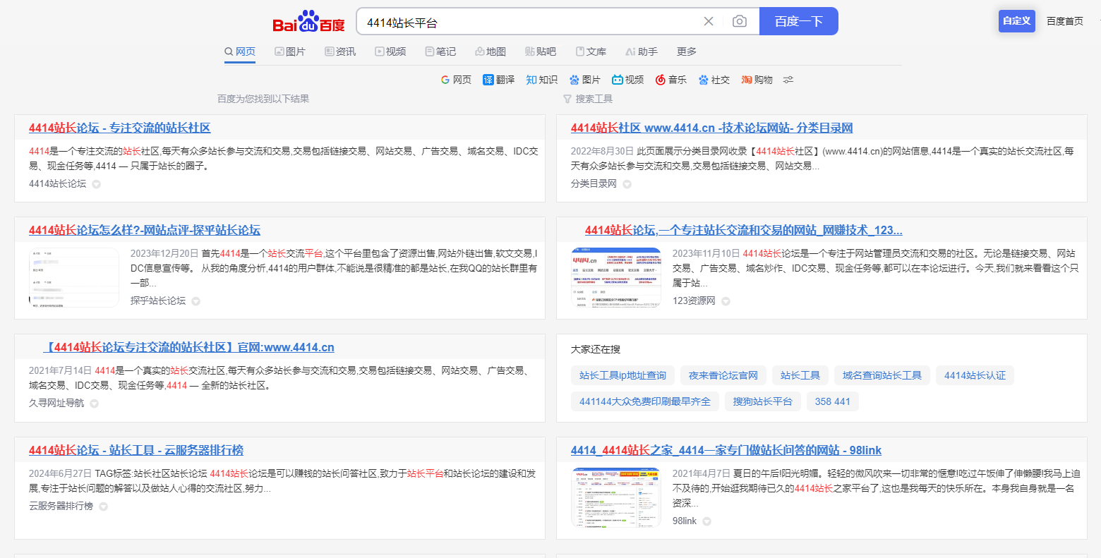Open result 4414站长论坛,一个专注站长交流和交易的网站

tap(743, 230)
